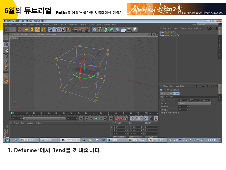Toggle Y axis lock

coord(57,30)
